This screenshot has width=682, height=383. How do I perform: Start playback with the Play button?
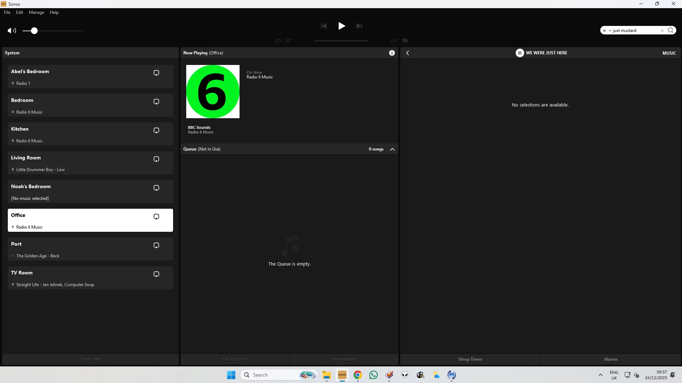342,26
